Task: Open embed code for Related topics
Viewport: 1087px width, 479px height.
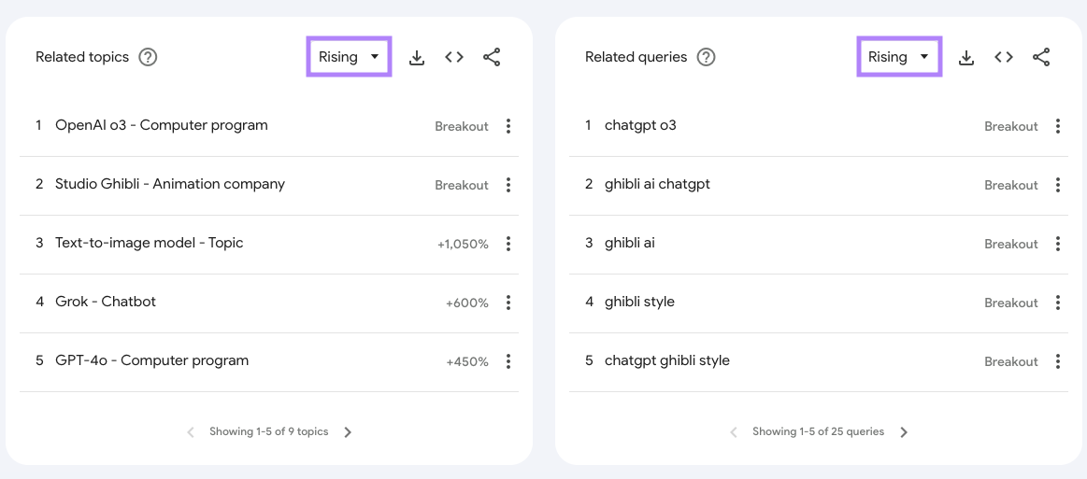Action: [454, 58]
